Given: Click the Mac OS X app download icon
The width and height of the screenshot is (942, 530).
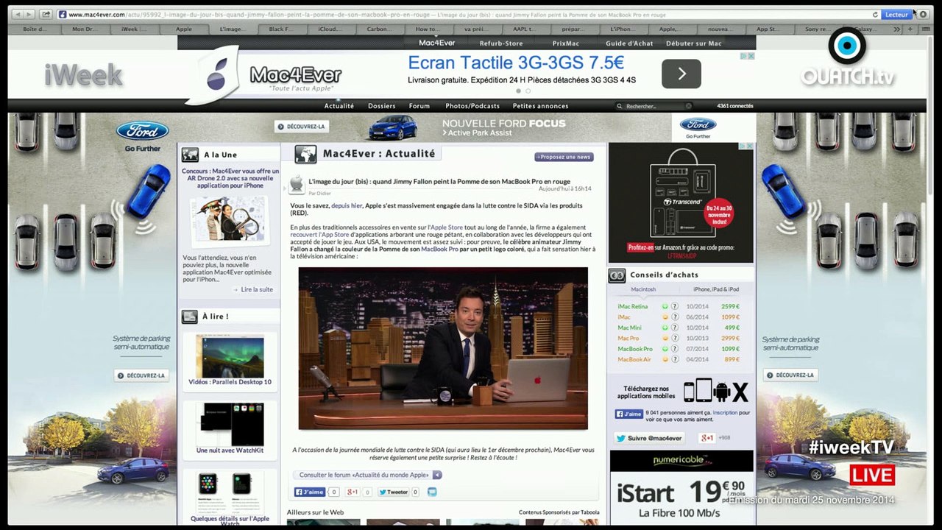Looking at the screenshot, I should pos(740,392).
